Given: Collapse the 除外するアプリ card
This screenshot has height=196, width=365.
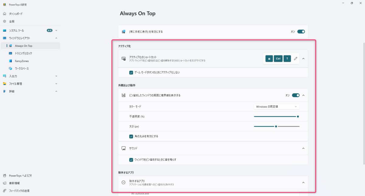Looking at the screenshot, I should pos(303,183).
